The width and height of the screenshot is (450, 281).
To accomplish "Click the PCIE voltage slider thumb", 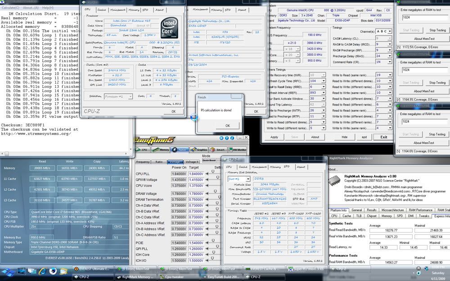I will [x=213, y=241].
